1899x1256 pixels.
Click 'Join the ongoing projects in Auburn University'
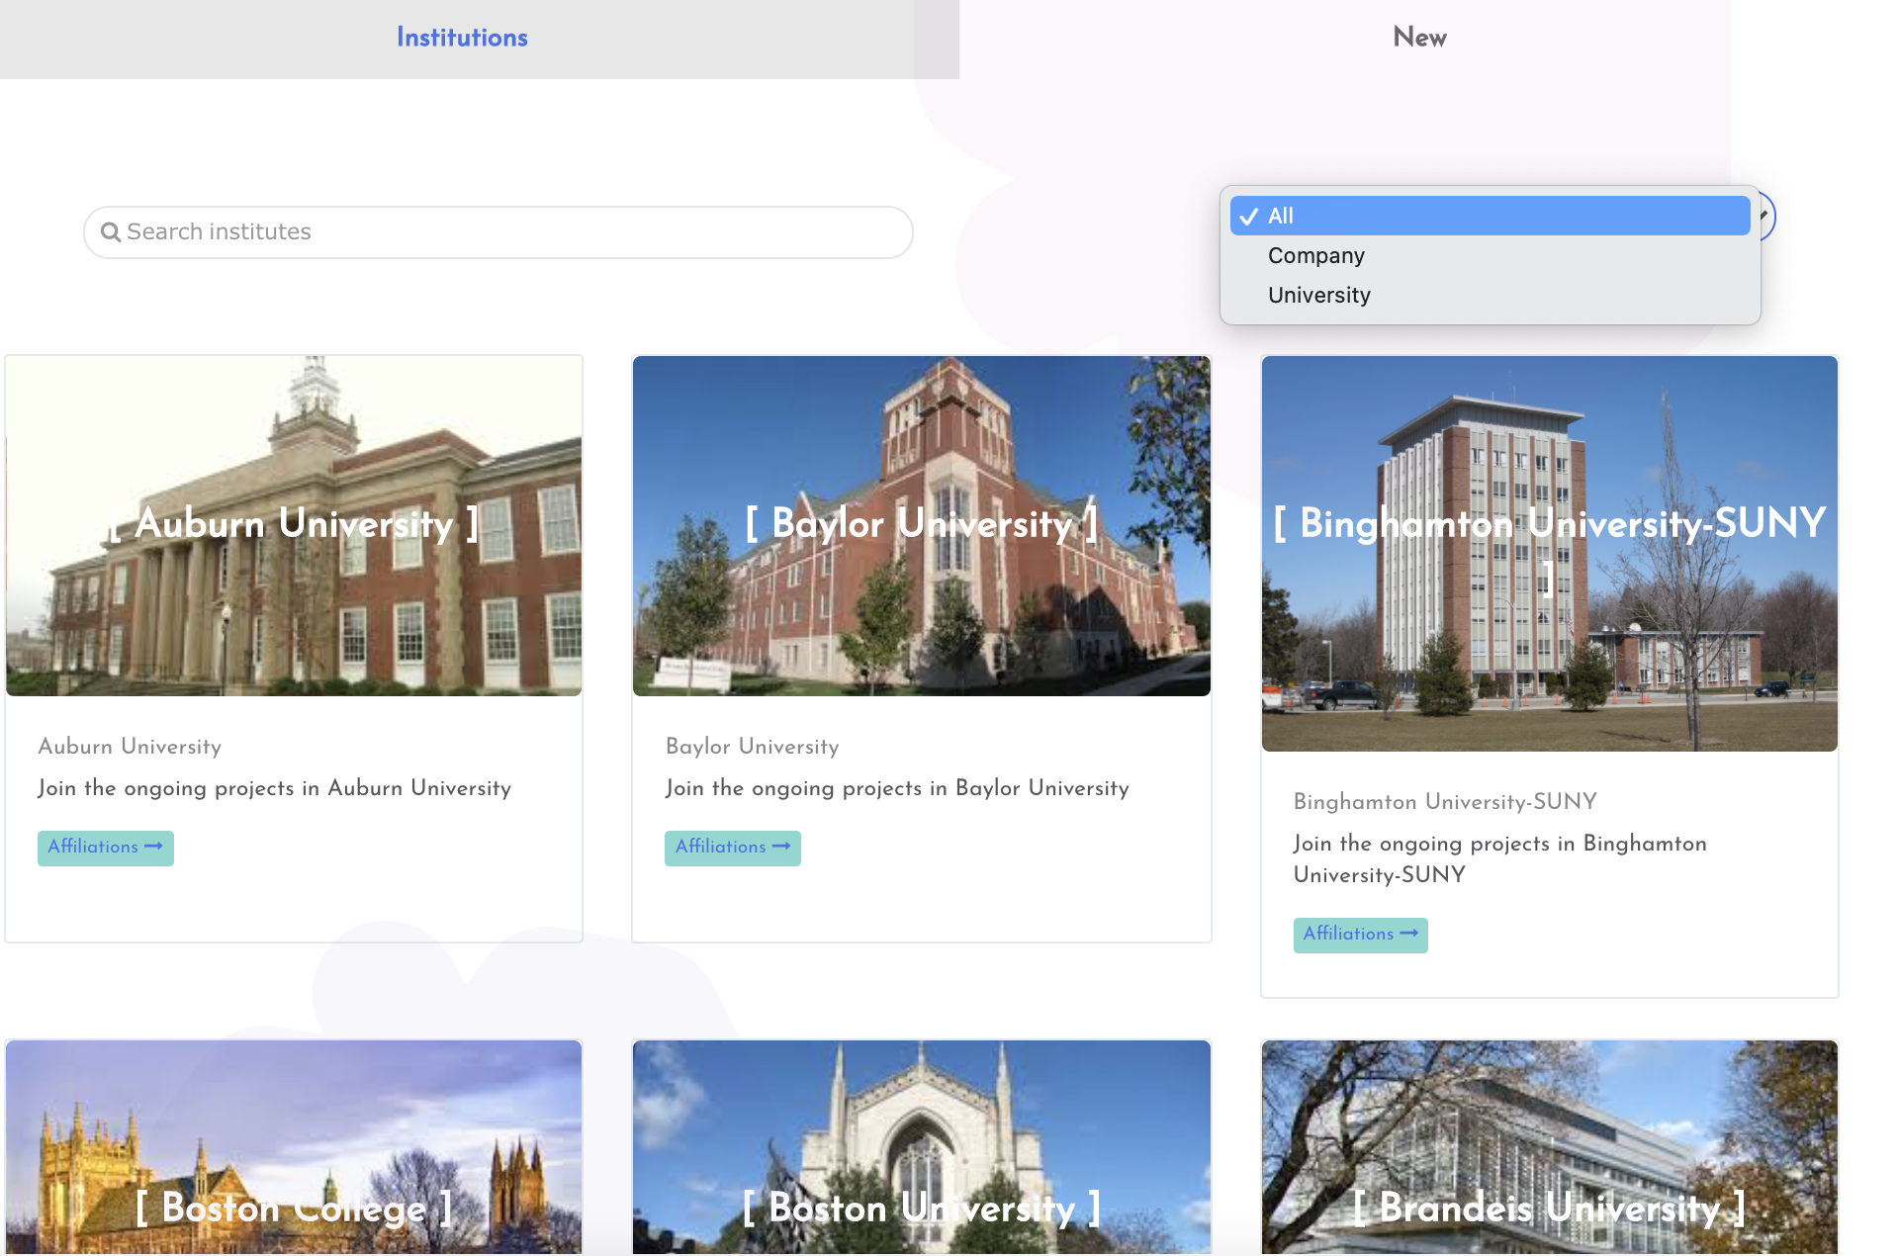(275, 788)
